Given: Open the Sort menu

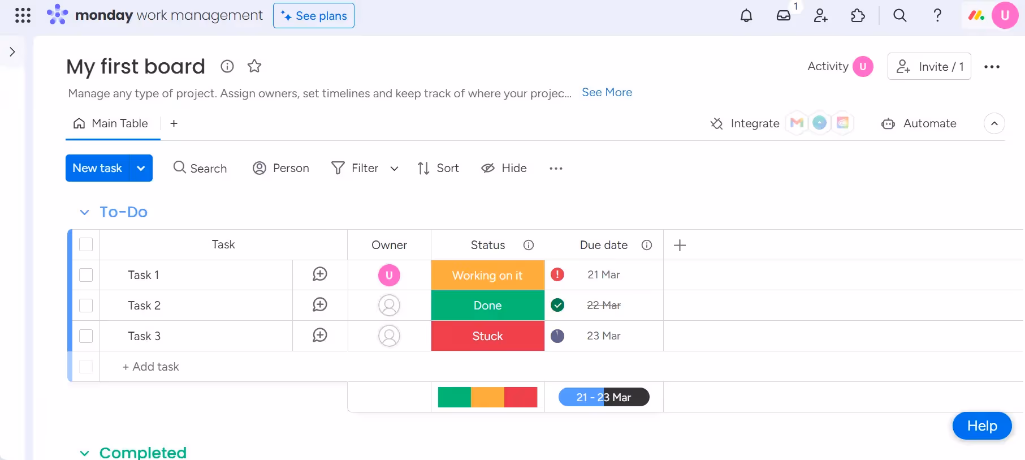Looking at the screenshot, I should [438, 168].
